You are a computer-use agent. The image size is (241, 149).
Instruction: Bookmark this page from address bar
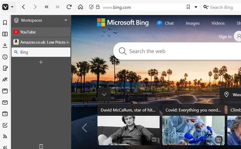click(x=188, y=7)
